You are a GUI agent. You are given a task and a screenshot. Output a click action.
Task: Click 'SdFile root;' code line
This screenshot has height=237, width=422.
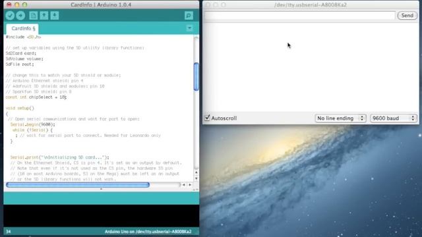click(20, 65)
